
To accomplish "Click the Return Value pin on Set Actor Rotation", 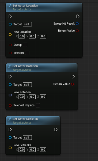I will 73,84.
